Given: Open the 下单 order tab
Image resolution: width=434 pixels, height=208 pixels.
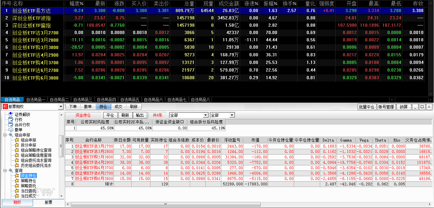Looking at the screenshot, I should 73,107.
